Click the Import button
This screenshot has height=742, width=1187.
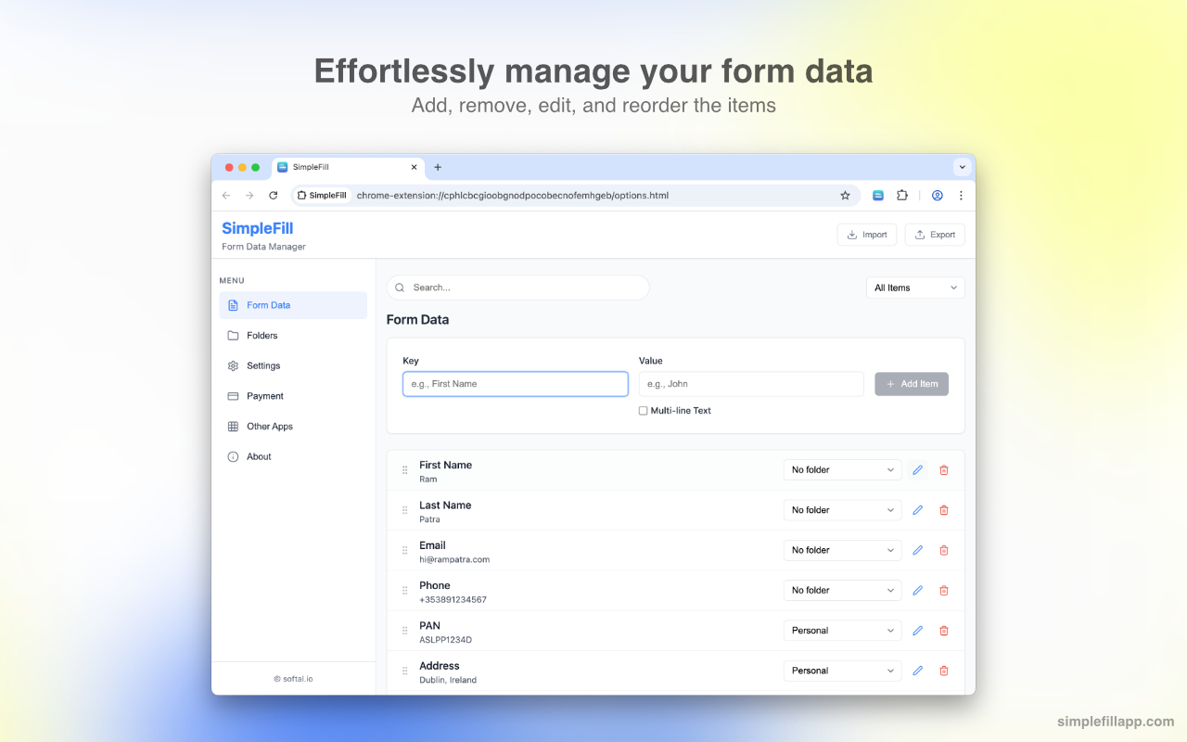coord(866,235)
